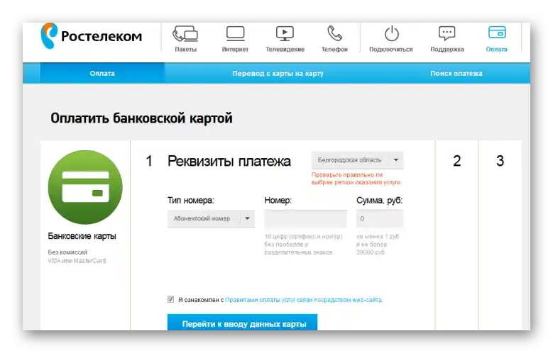Open the Интернет laptop icon
The height and width of the screenshot is (353, 553).
click(x=235, y=34)
